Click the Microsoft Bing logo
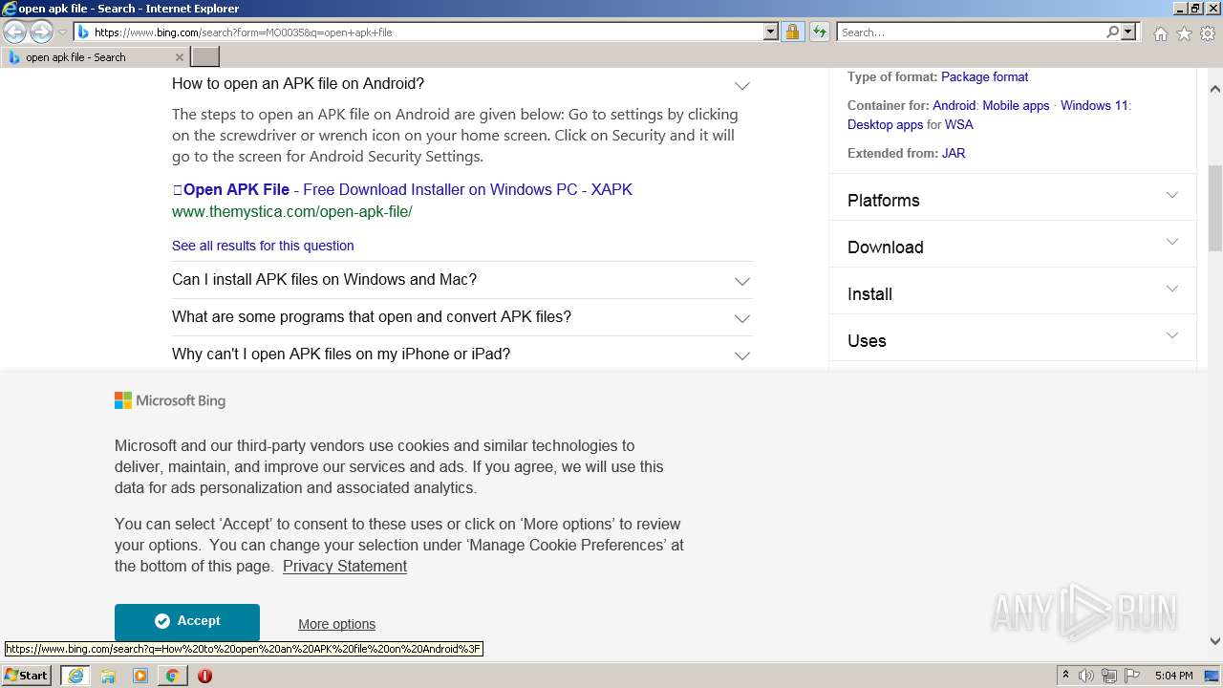 (x=170, y=400)
